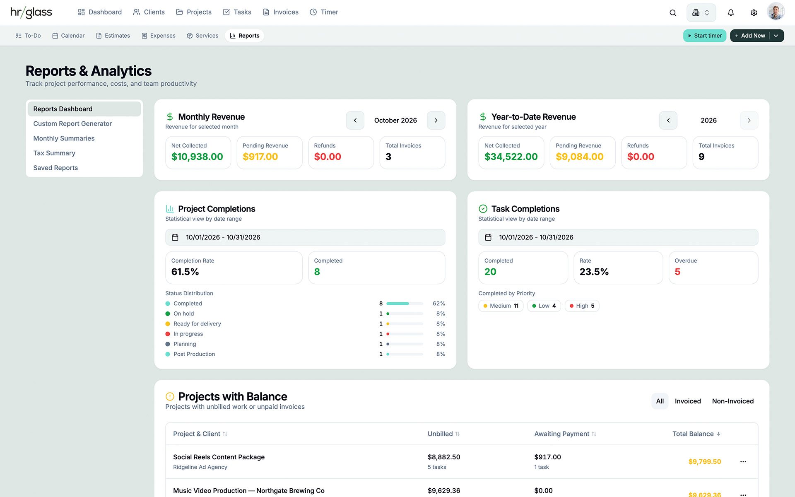The height and width of the screenshot is (497, 795).
Task: Open the search icon in header
Action: [x=673, y=12]
